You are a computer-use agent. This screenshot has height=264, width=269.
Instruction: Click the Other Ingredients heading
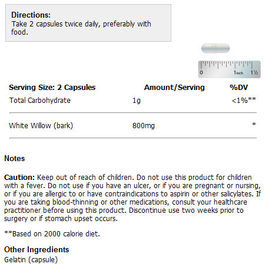[x=36, y=249]
